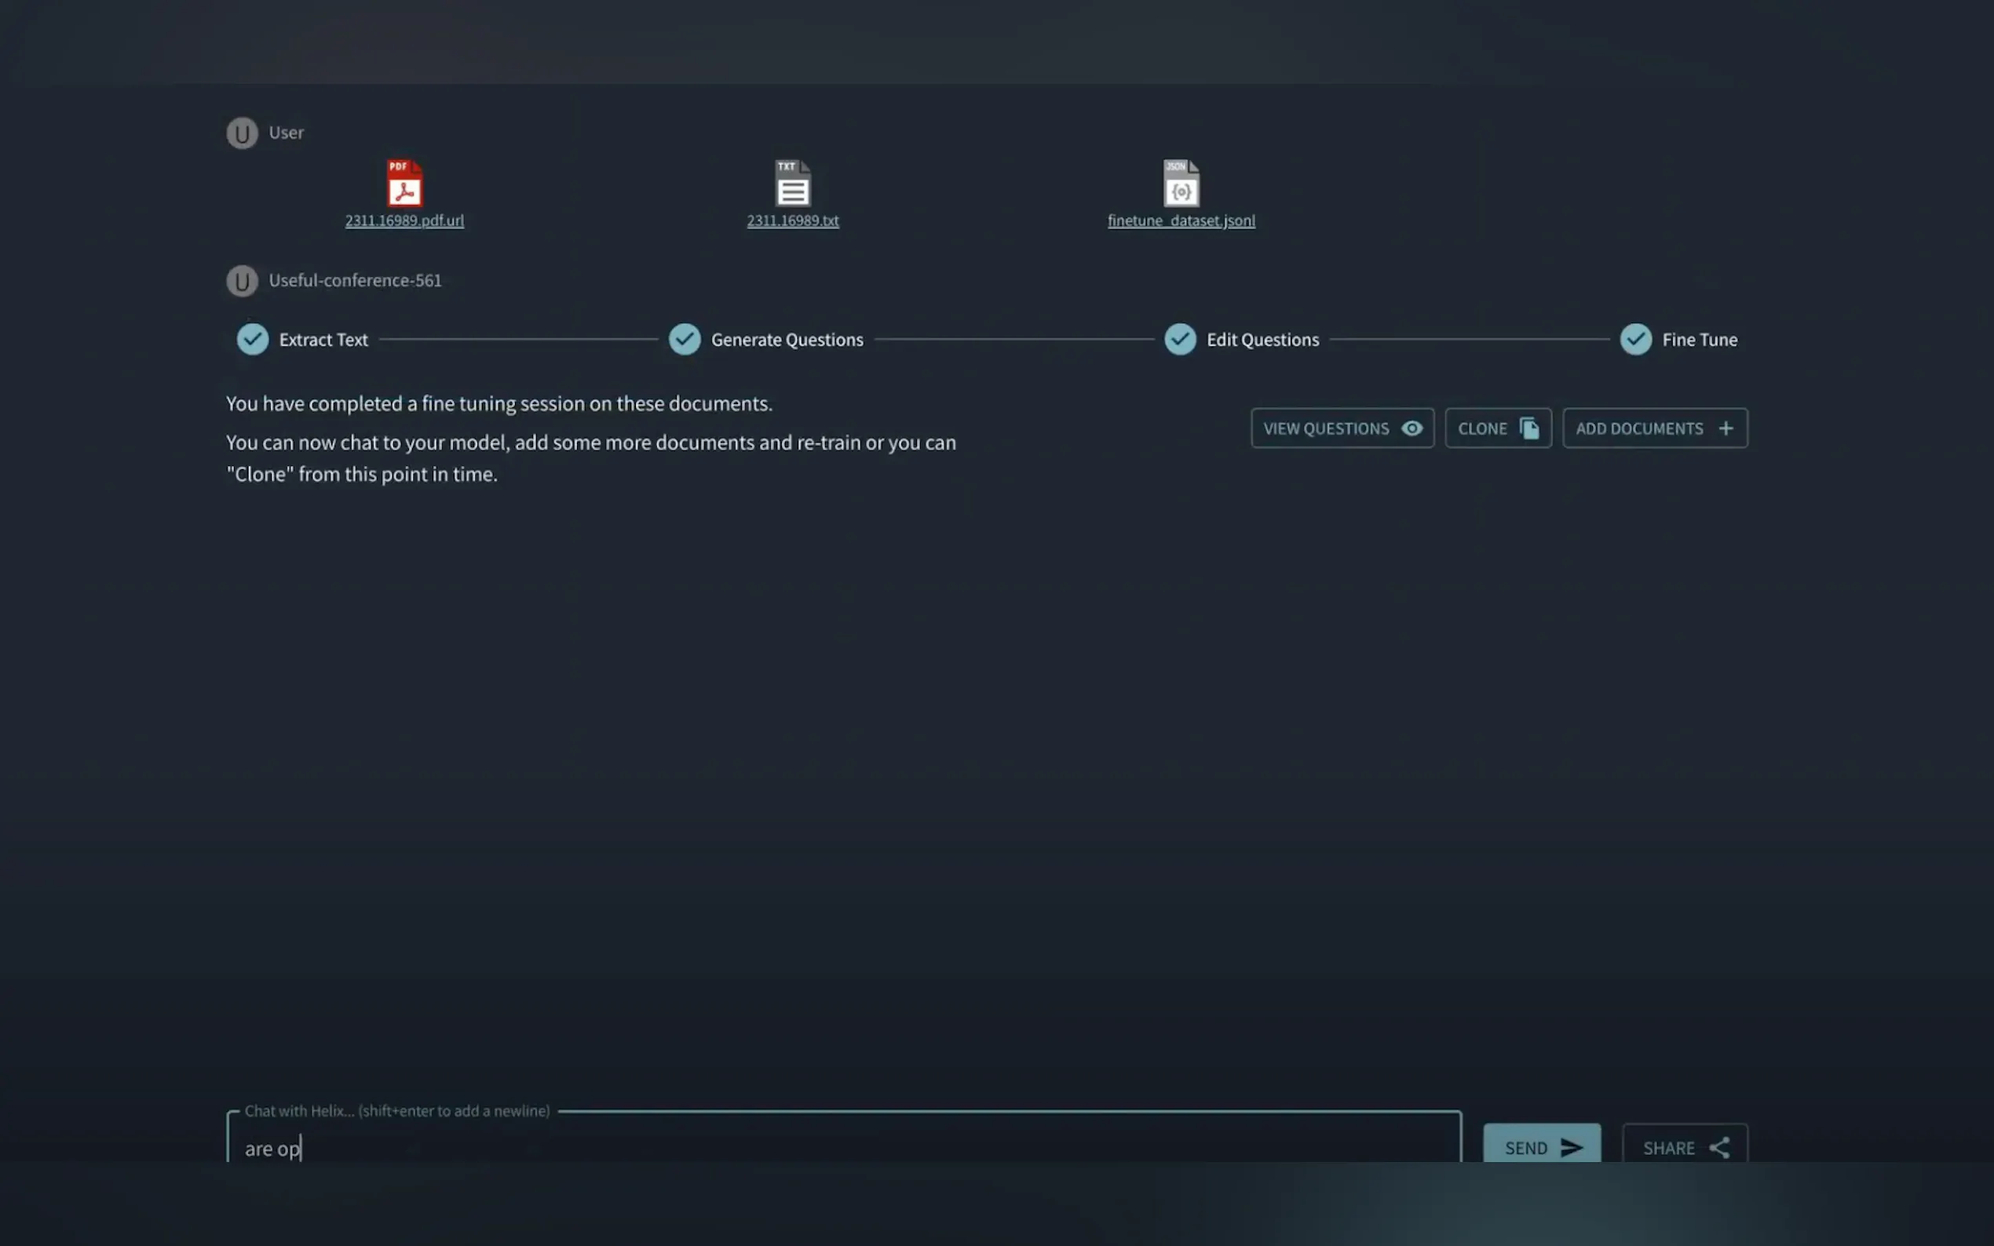Open the 2311.16989.txt link
The width and height of the screenshot is (1994, 1246).
(792, 220)
